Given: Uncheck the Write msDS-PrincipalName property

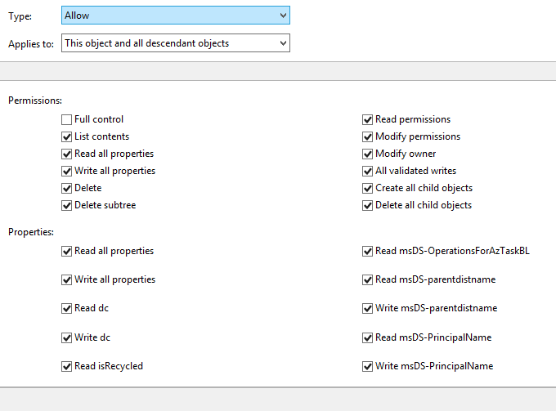Looking at the screenshot, I should (368, 366).
